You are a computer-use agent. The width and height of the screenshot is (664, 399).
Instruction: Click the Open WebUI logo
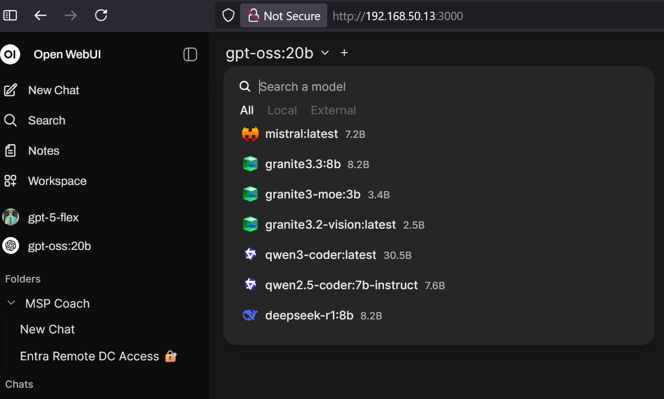pyautogui.click(x=10, y=54)
